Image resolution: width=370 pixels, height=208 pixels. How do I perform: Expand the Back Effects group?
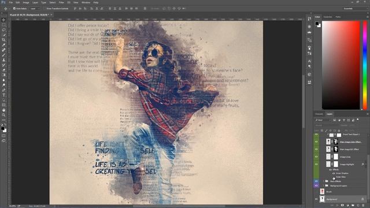pos(324,181)
